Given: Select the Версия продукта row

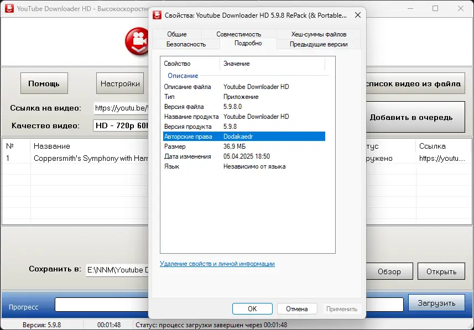Looking at the screenshot, I should [244, 127].
